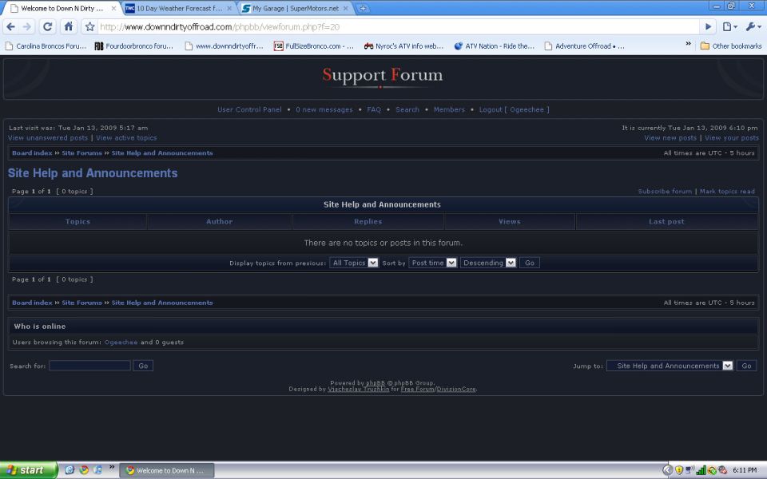Open the Adventure Offroad bookmark
The width and height of the screenshot is (767, 479).
(x=584, y=46)
